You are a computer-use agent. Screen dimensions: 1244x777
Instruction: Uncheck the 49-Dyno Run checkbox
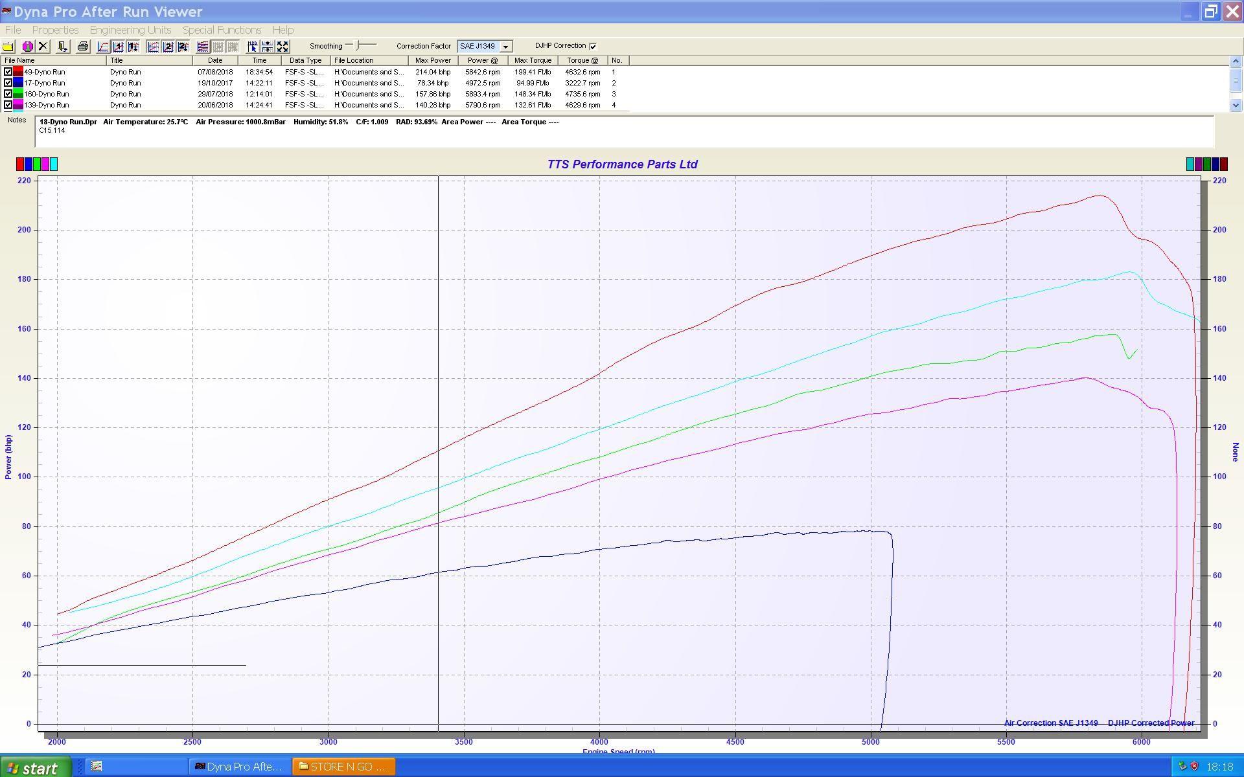(8, 72)
